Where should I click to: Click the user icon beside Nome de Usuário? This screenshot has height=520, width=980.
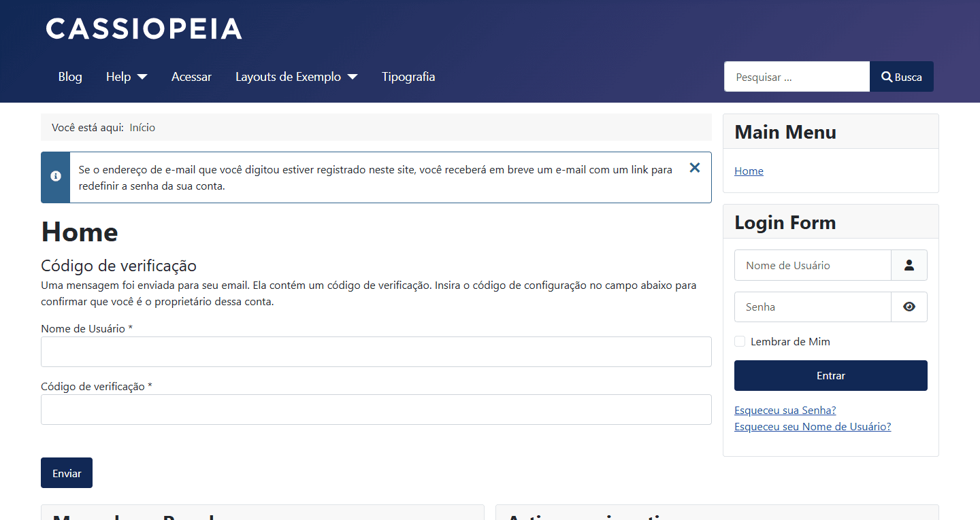[x=909, y=265]
